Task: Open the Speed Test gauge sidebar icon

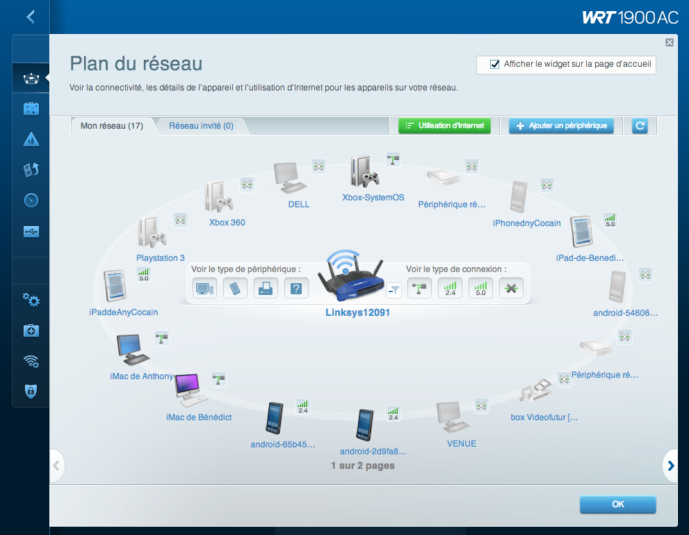Action: click(x=31, y=200)
